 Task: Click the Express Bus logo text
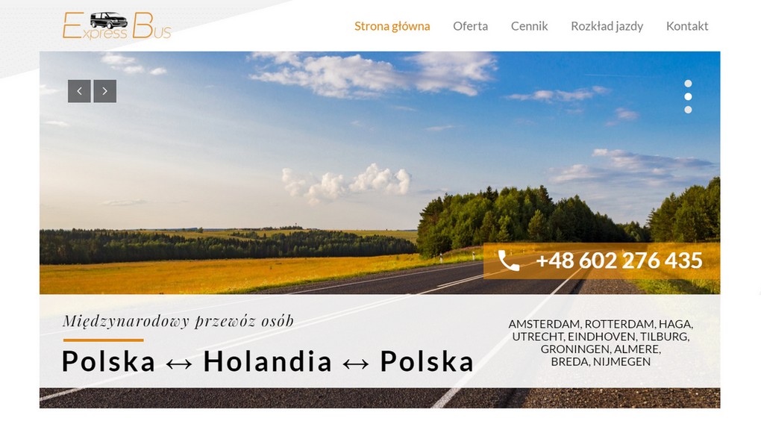click(117, 25)
